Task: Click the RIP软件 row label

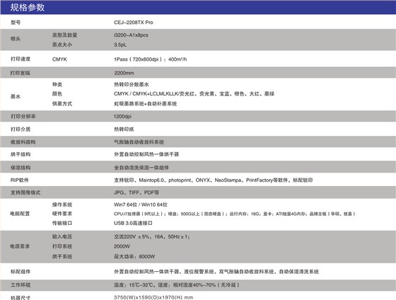Action: [20, 180]
